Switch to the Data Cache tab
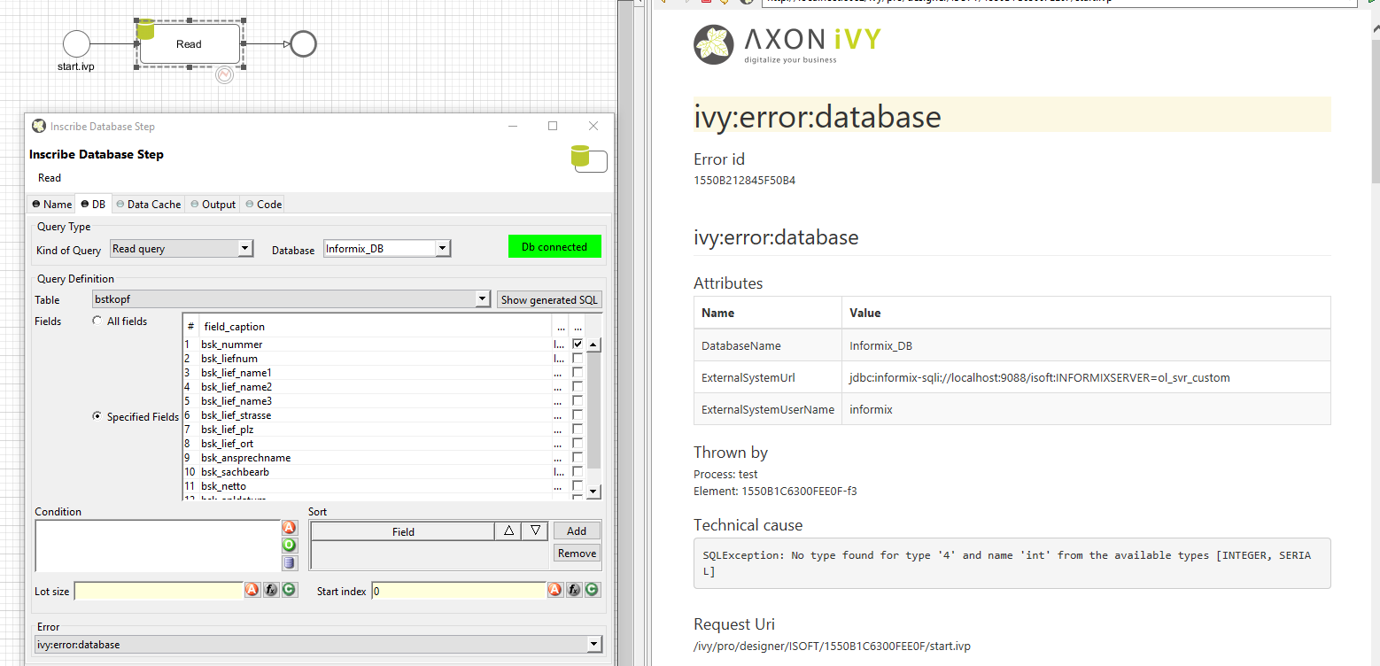Viewport: 1380px width, 666px height. [148, 204]
